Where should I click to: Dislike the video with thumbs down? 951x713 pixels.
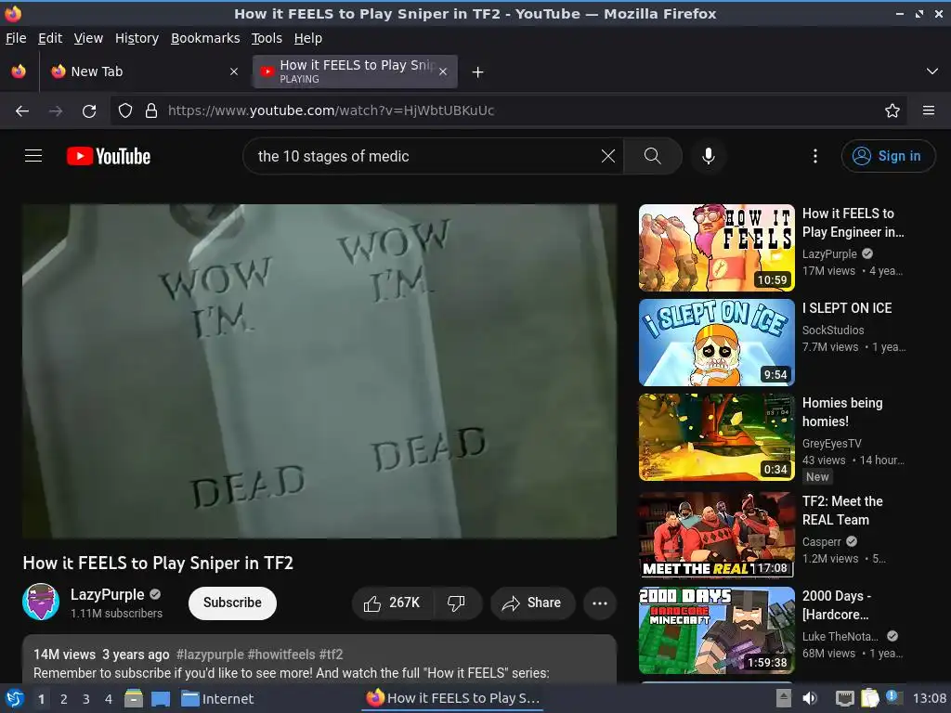click(456, 603)
